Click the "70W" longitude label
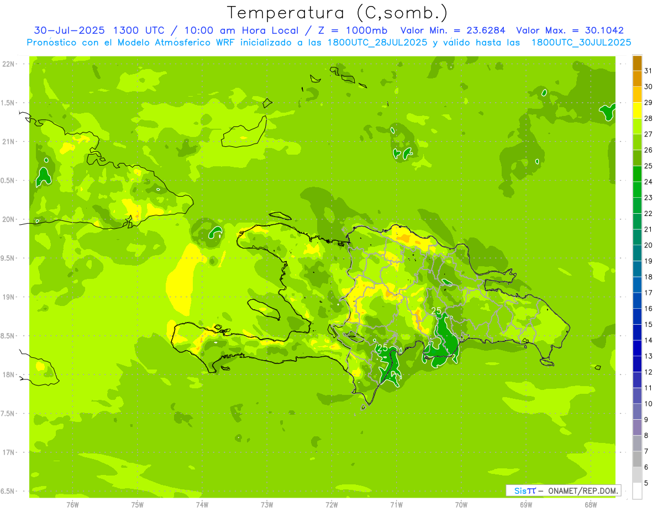 pyautogui.click(x=461, y=505)
